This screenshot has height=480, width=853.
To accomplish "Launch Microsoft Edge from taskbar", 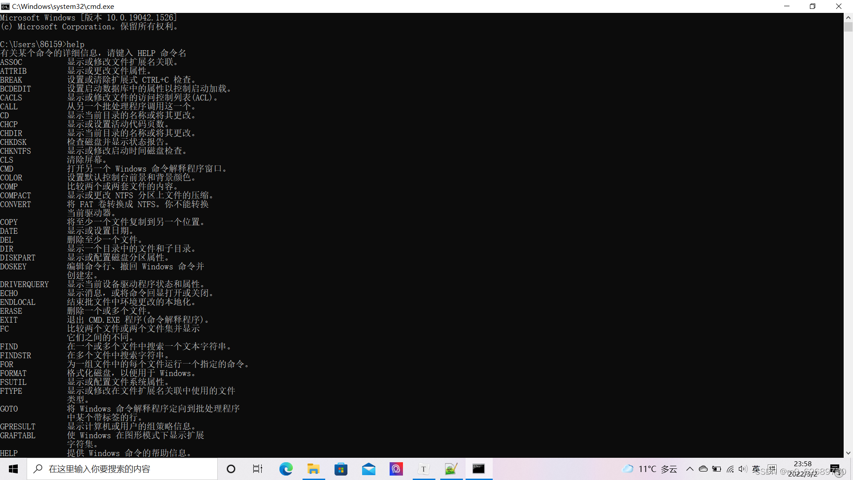I will point(286,469).
